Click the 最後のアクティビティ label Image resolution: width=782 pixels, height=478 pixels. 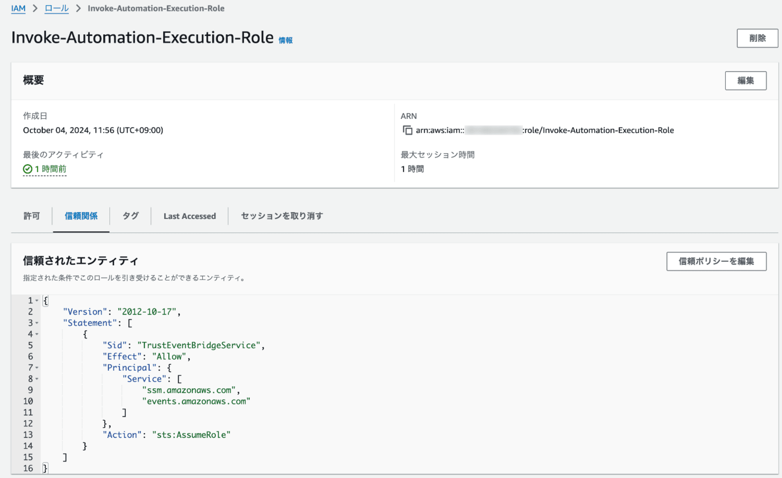[63, 155]
